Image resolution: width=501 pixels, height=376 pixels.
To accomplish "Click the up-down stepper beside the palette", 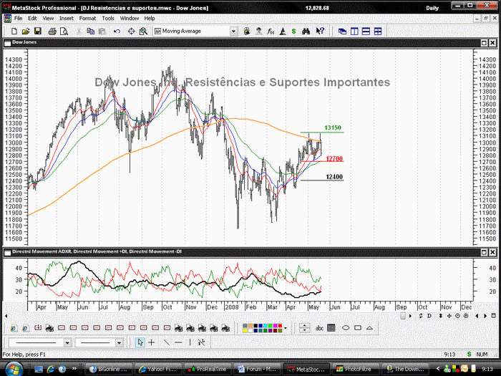I will [x=305, y=328].
